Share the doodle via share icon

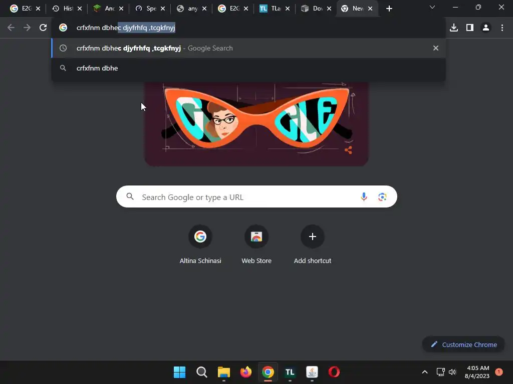349,150
